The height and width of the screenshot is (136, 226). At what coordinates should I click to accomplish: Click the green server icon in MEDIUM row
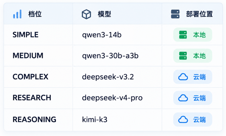(183, 56)
